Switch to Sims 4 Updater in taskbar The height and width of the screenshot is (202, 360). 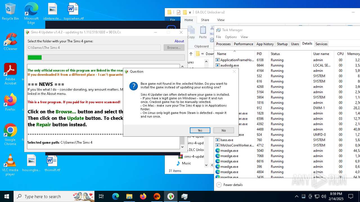[170, 196]
